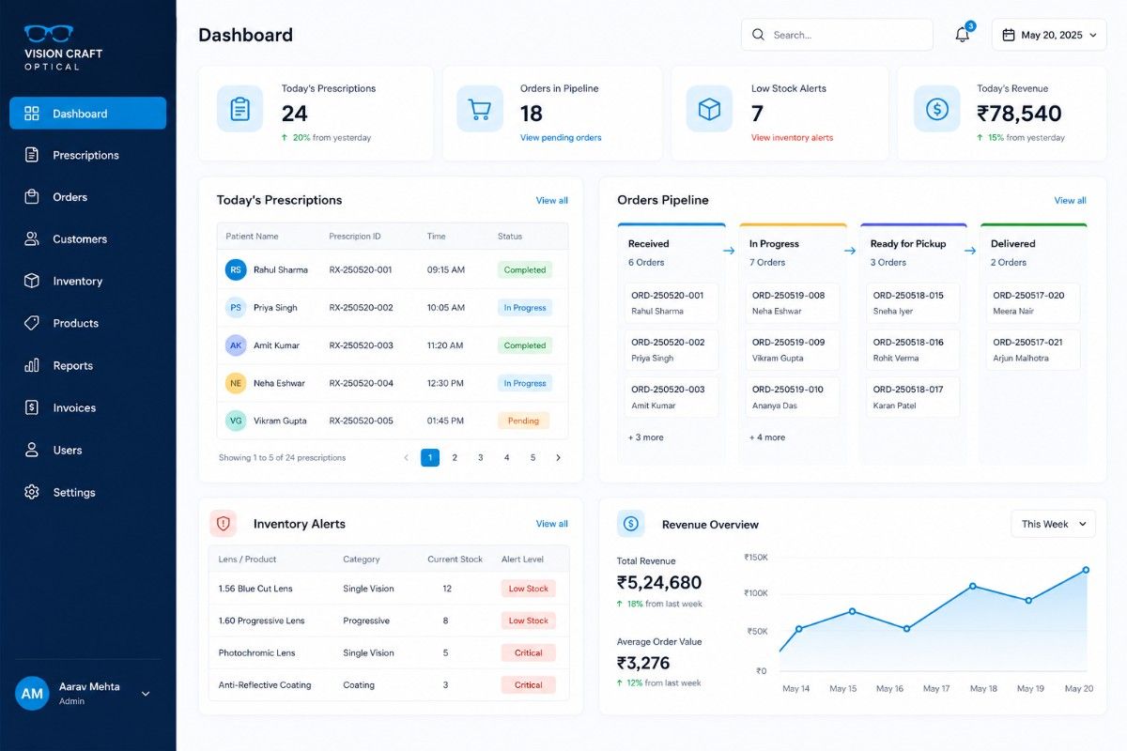The image size is (1127, 751).
Task: Open the Dashboard menu item
Action: [88, 114]
